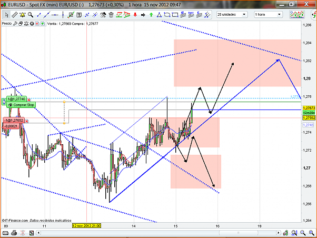Cancel the 1@1,27740 buy order X
The height and width of the screenshot is (238, 317).
pos(29,100)
